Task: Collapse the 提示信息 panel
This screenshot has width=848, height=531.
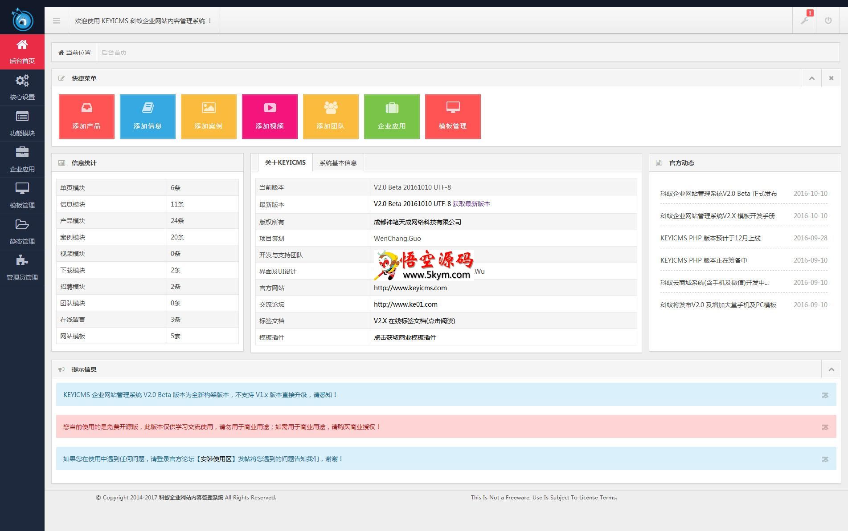Action: (831, 369)
